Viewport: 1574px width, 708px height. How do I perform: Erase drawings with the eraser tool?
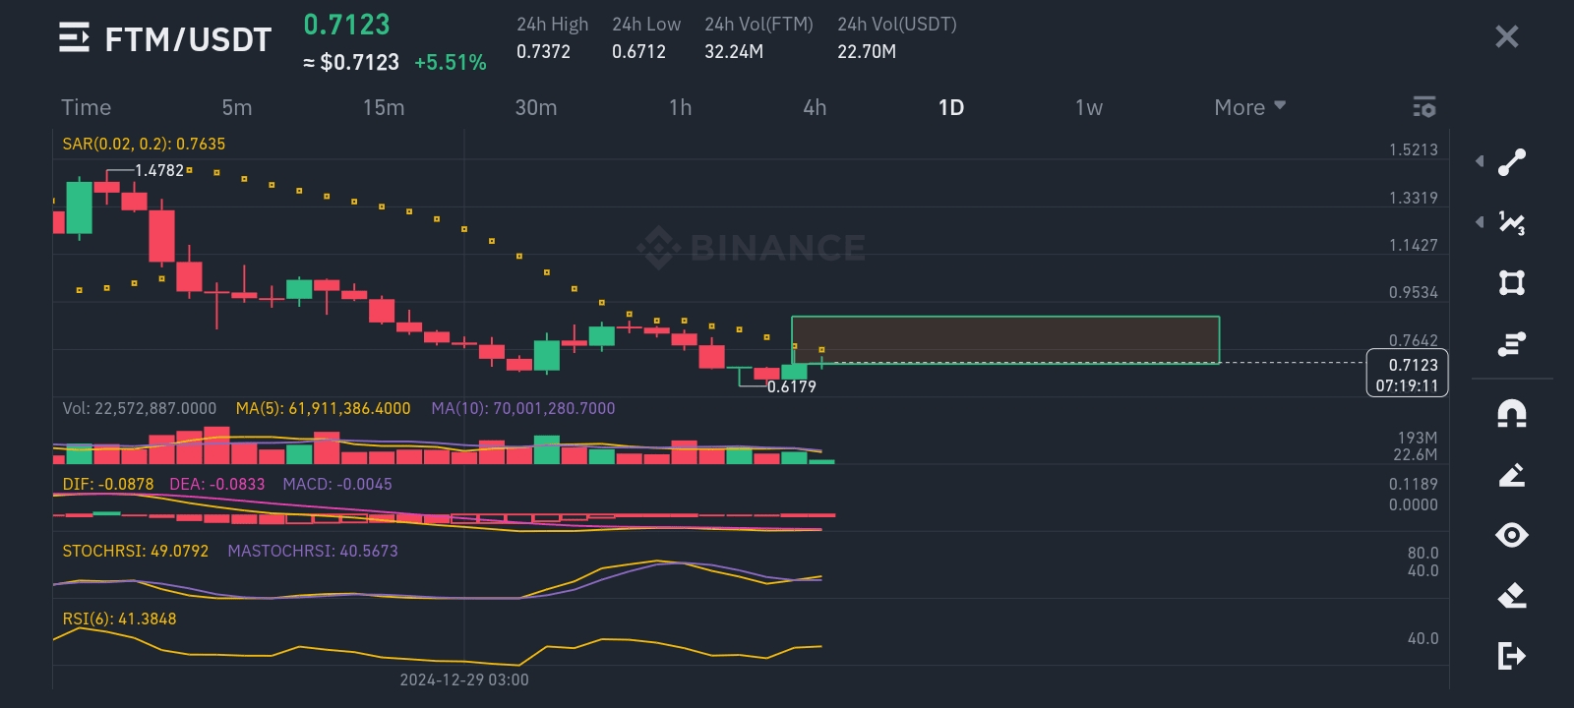1512,595
